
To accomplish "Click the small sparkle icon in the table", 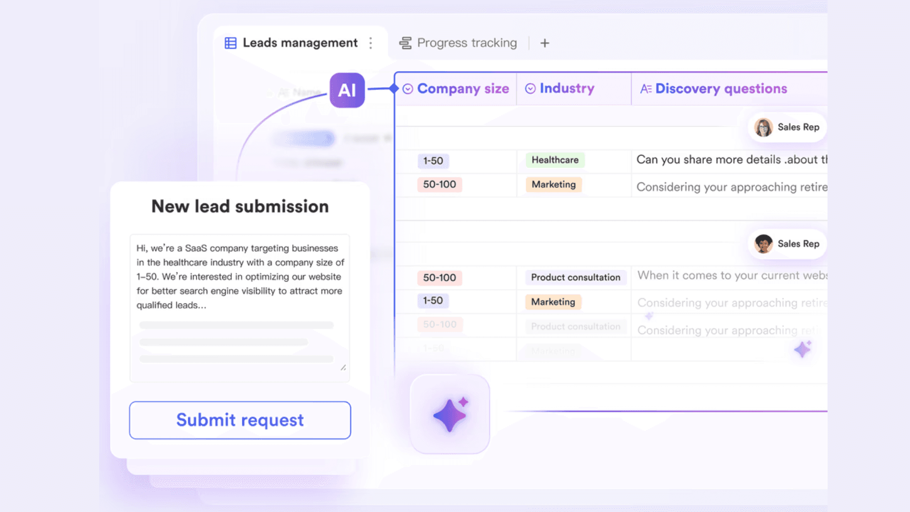I will [803, 349].
